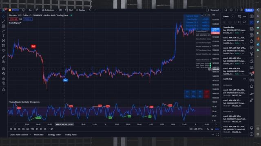Toggle stay in drawing mode

point(4,73)
